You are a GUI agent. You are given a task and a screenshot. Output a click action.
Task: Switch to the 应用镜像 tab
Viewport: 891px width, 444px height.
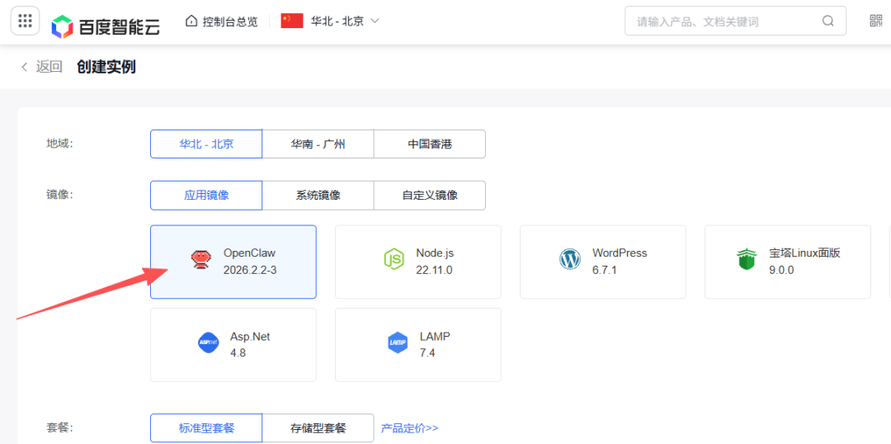[206, 195]
